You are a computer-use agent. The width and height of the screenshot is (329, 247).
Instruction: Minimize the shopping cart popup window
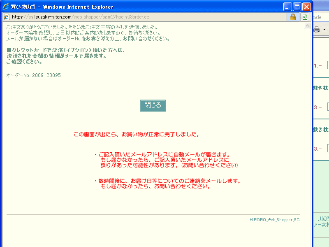pos(287,7)
